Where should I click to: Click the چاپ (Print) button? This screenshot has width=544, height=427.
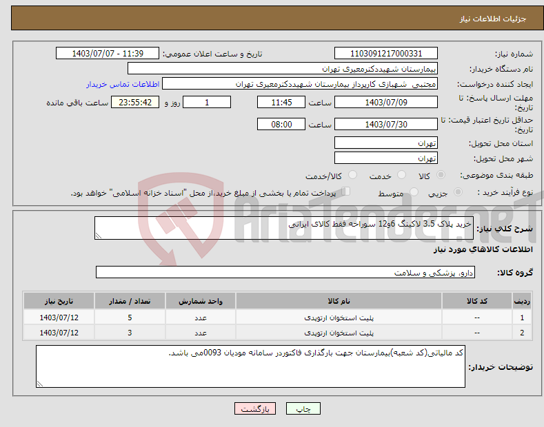(303, 408)
